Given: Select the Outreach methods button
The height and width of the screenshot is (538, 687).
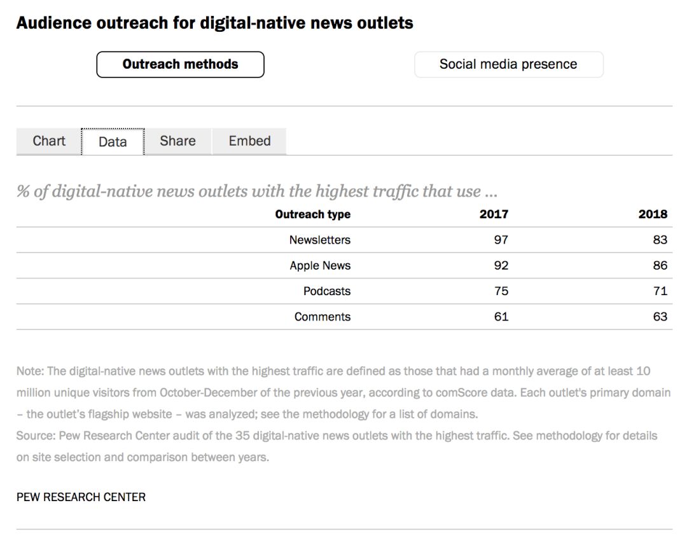Looking at the screenshot, I should (180, 64).
